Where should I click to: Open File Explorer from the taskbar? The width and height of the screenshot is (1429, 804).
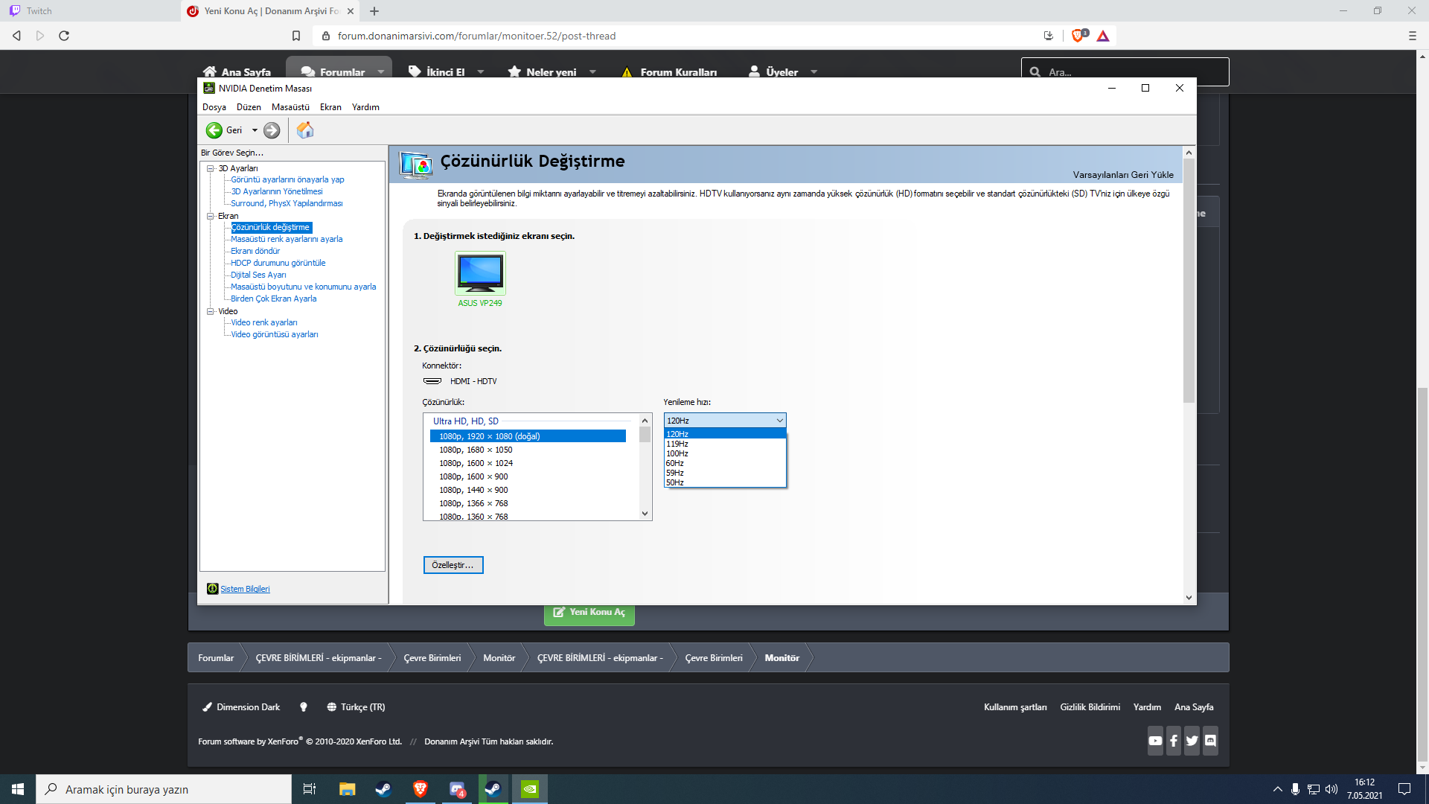tap(347, 789)
